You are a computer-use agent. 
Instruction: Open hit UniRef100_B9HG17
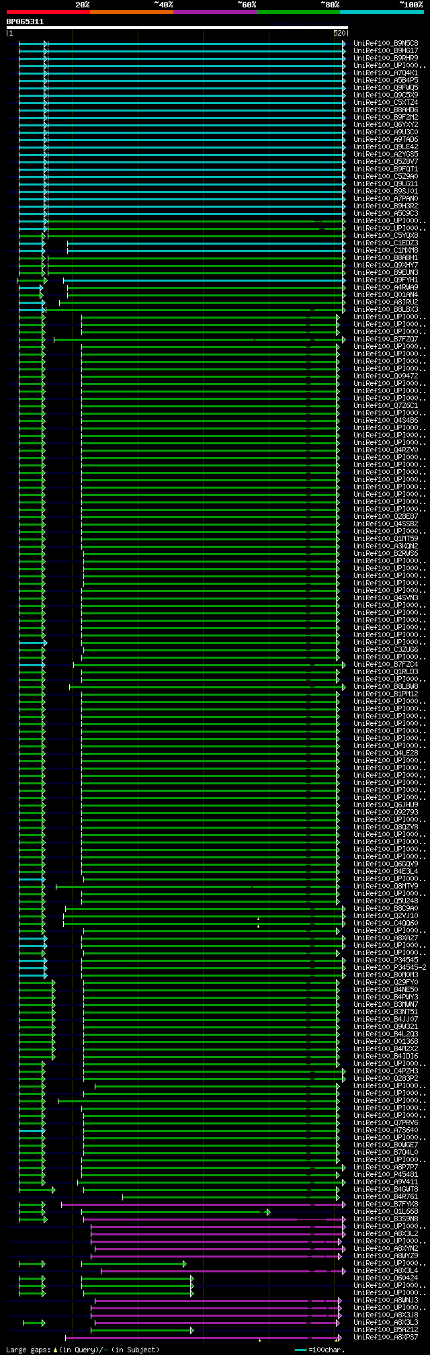[x=386, y=51]
